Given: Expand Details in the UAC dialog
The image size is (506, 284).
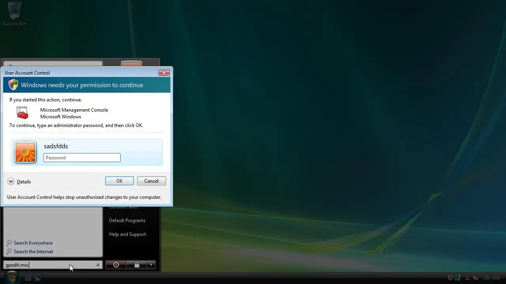Looking at the screenshot, I should (x=19, y=181).
